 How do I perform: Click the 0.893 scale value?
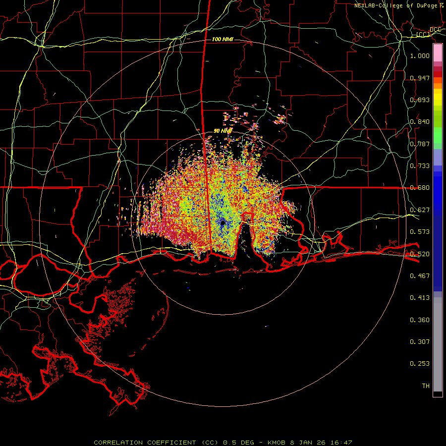(420, 100)
